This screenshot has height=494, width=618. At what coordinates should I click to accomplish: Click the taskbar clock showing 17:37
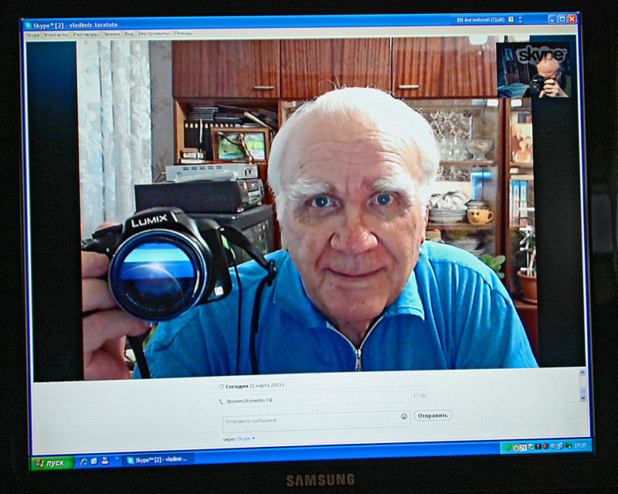coord(581,445)
